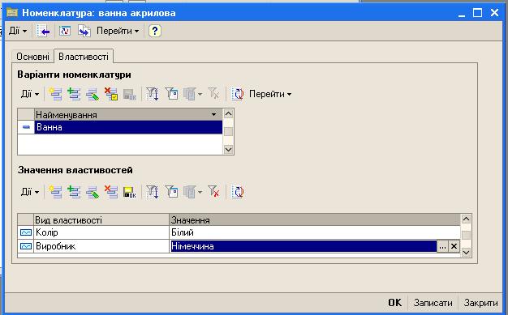The image size is (508, 315).
Task: Refresh the Варіанти номенклатури list
Action: point(238,94)
